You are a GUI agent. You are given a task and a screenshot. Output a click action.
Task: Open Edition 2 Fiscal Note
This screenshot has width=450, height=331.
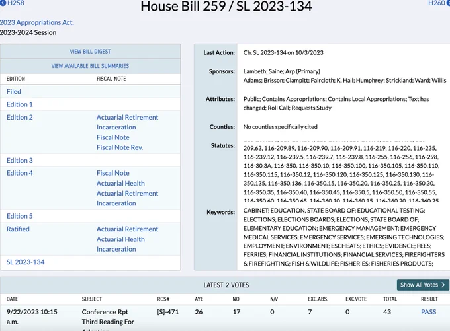(x=112, y=137)
